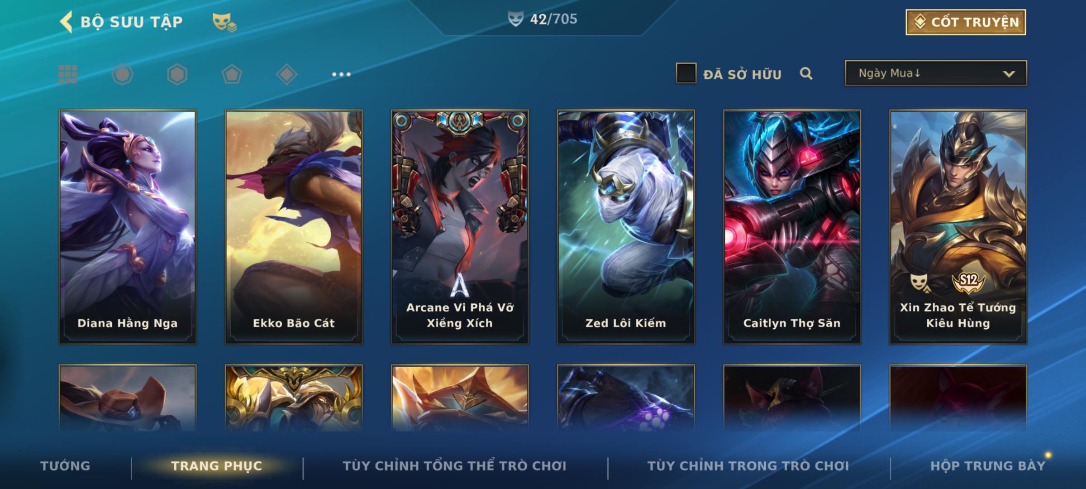
Task: Click the Cốt Truyện button
Action: tap(966, 22)
